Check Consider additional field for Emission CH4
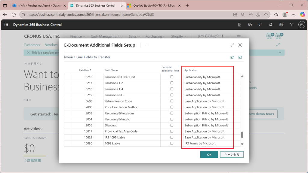The image size is (308, 173). click(x=172, y=89)
